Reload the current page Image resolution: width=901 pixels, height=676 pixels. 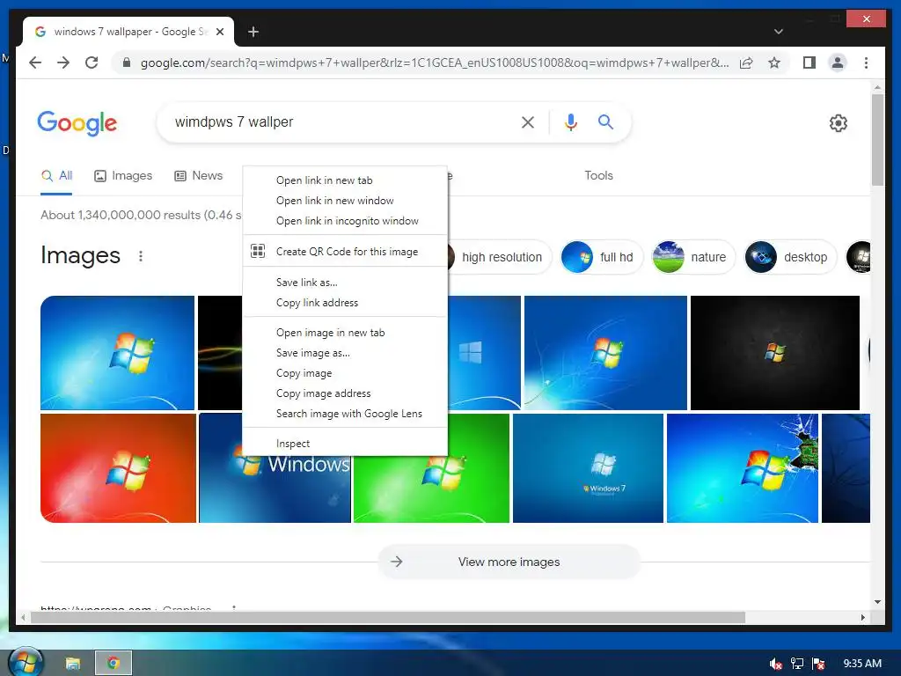point(92,62)
